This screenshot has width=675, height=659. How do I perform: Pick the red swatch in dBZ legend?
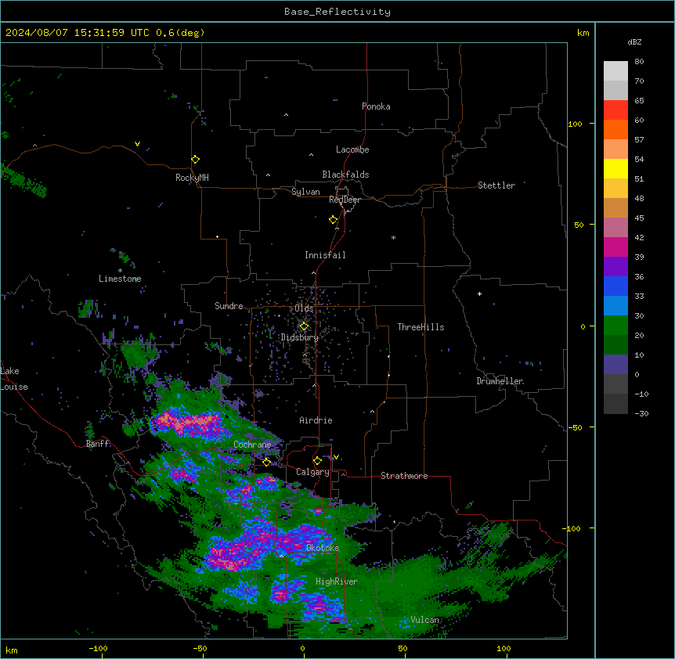[x=615, y=110]
